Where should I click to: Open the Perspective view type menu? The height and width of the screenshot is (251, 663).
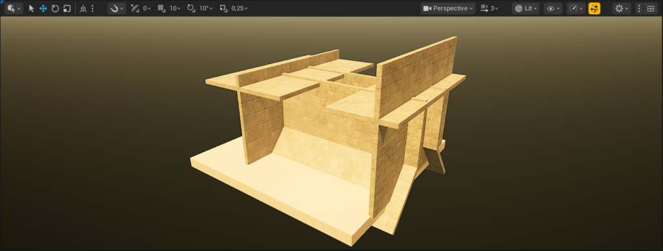pyautogui.click(x=448, y=8)
